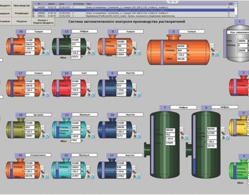Click the number 10 label of Ацетон tank

(112, 115)
